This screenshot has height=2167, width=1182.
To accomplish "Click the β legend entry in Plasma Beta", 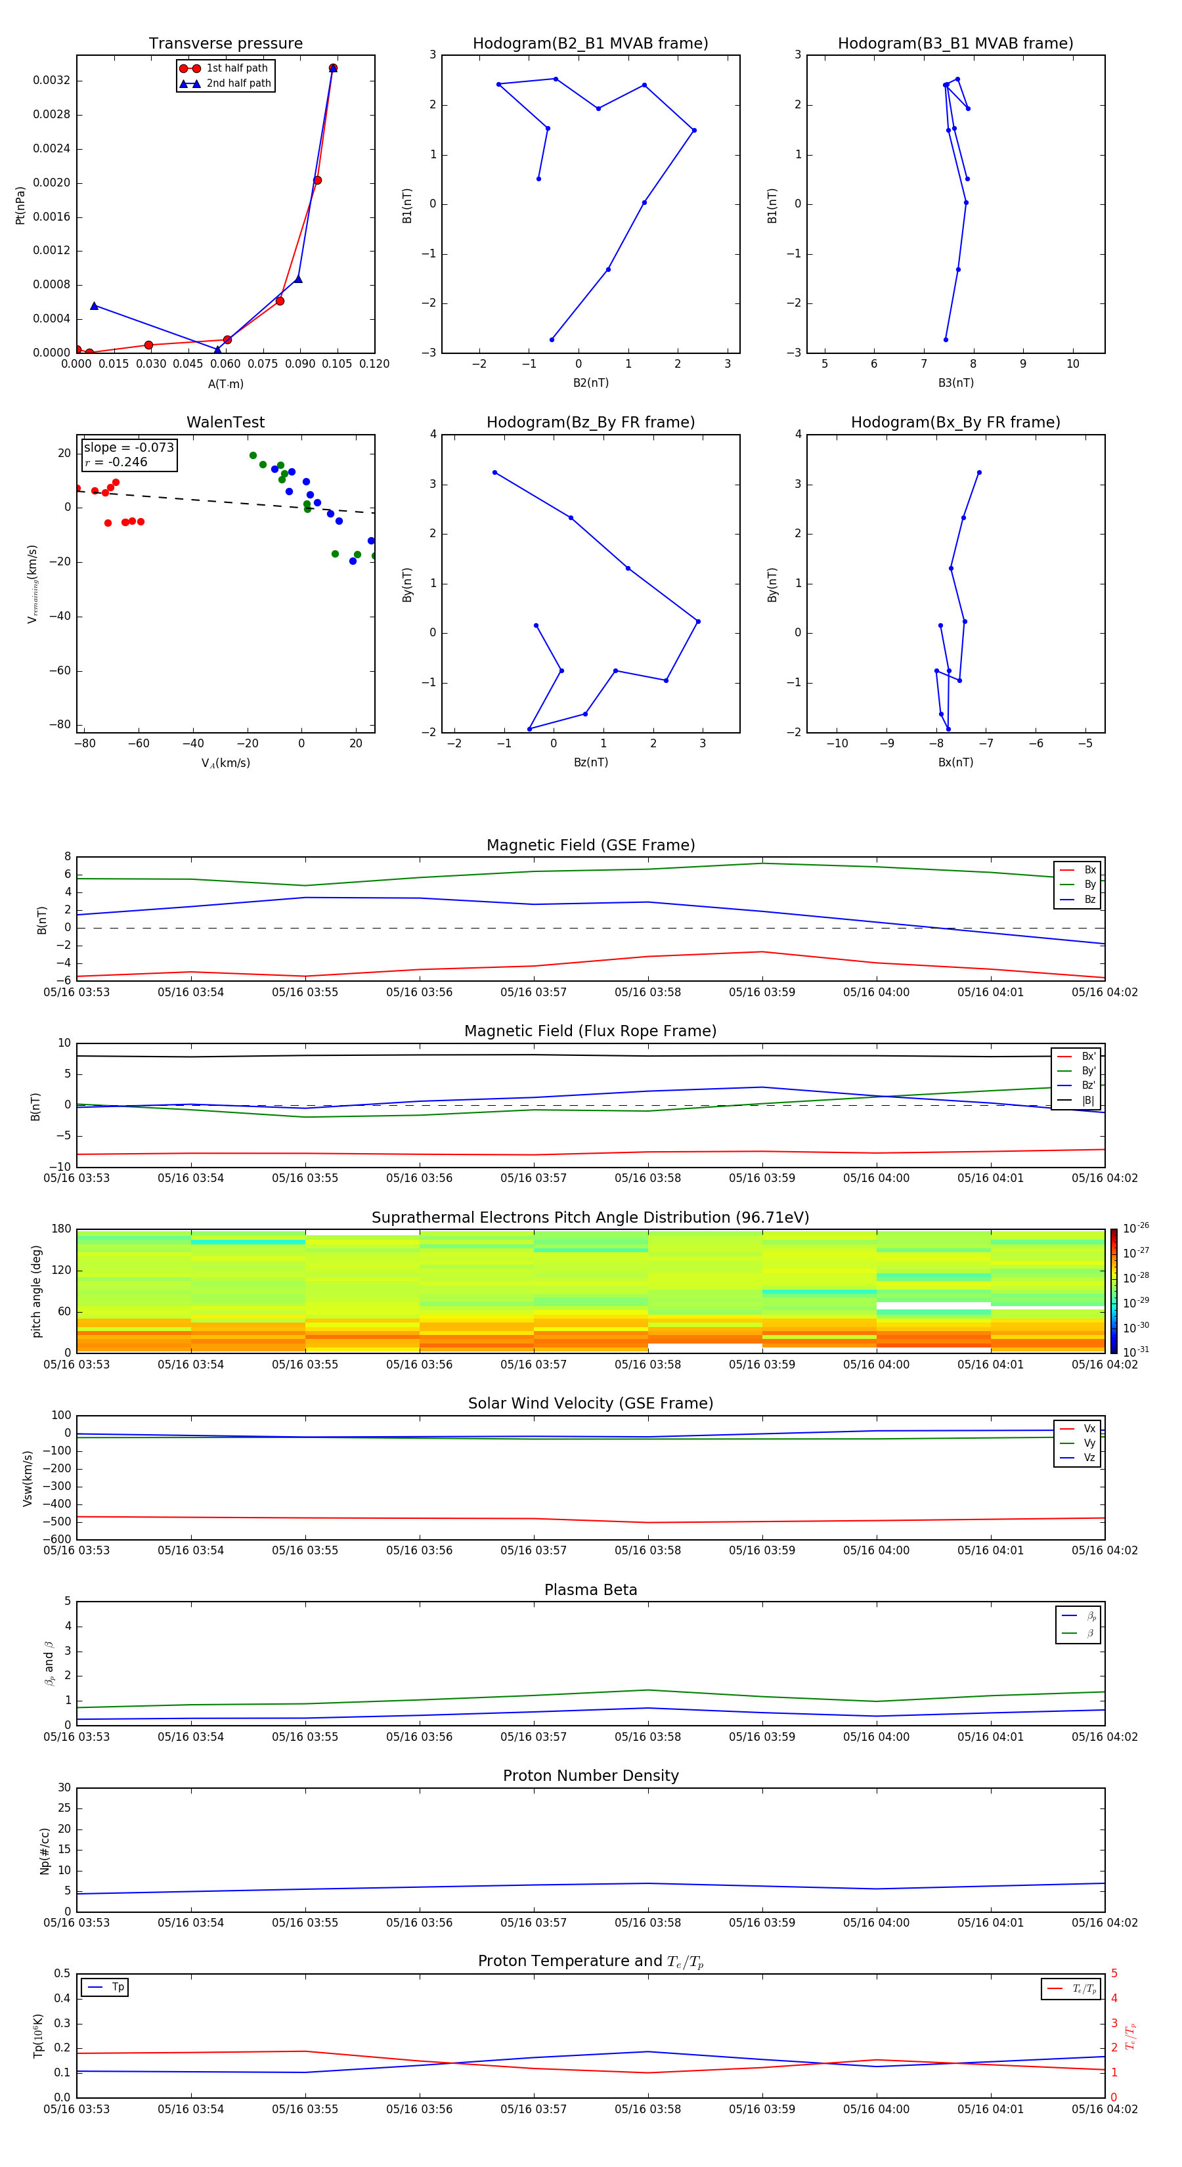I will point(1078,1633).
